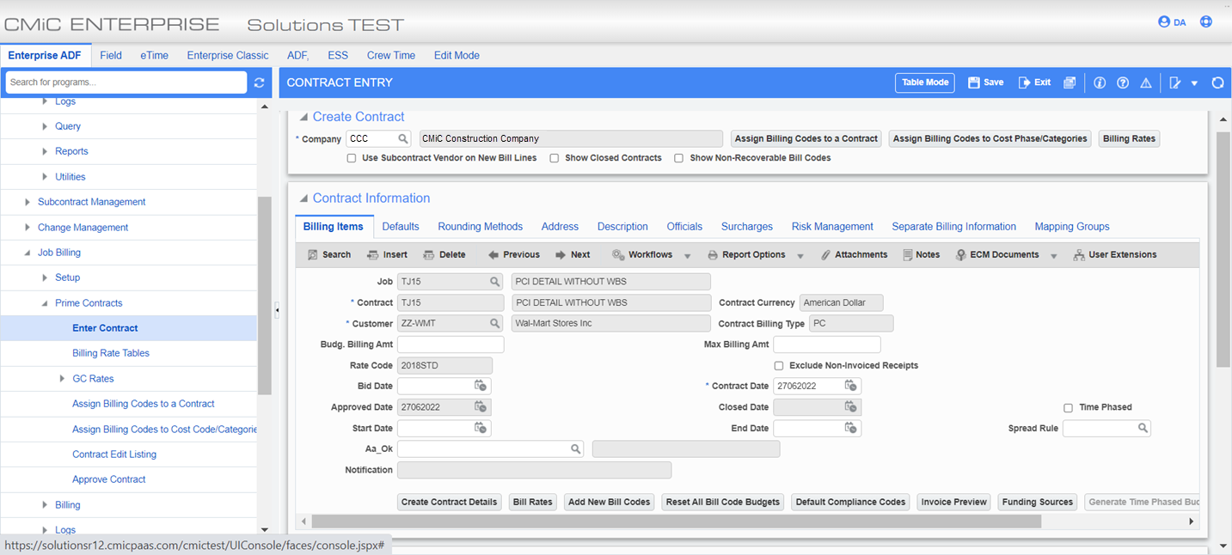Click the circular refresh icon in title bar
This screenshot has width=1232, height=555.
tap(1217, 82)
